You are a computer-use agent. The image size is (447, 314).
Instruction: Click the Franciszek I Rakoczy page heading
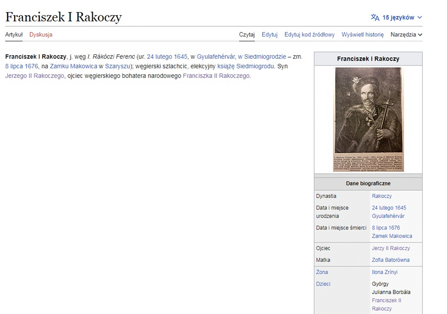pyautogui.click(x=63, y=17)
